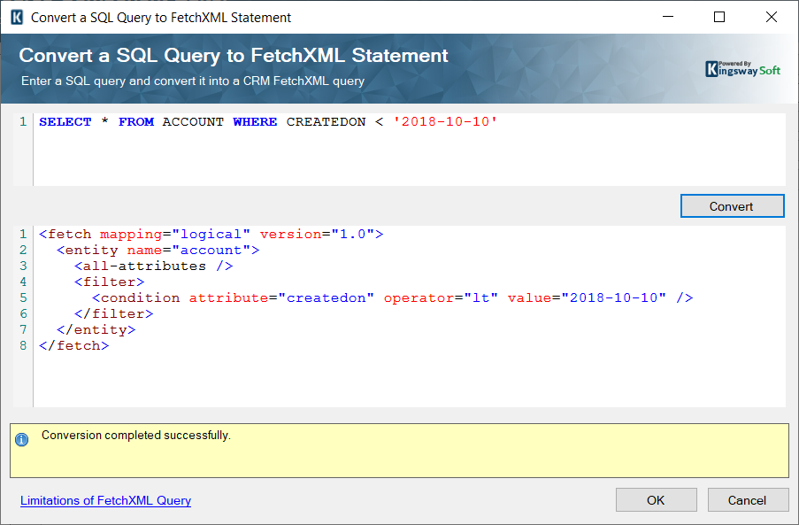
Task: Dismiss the dialog with Cancel
Action: (748, 499)
